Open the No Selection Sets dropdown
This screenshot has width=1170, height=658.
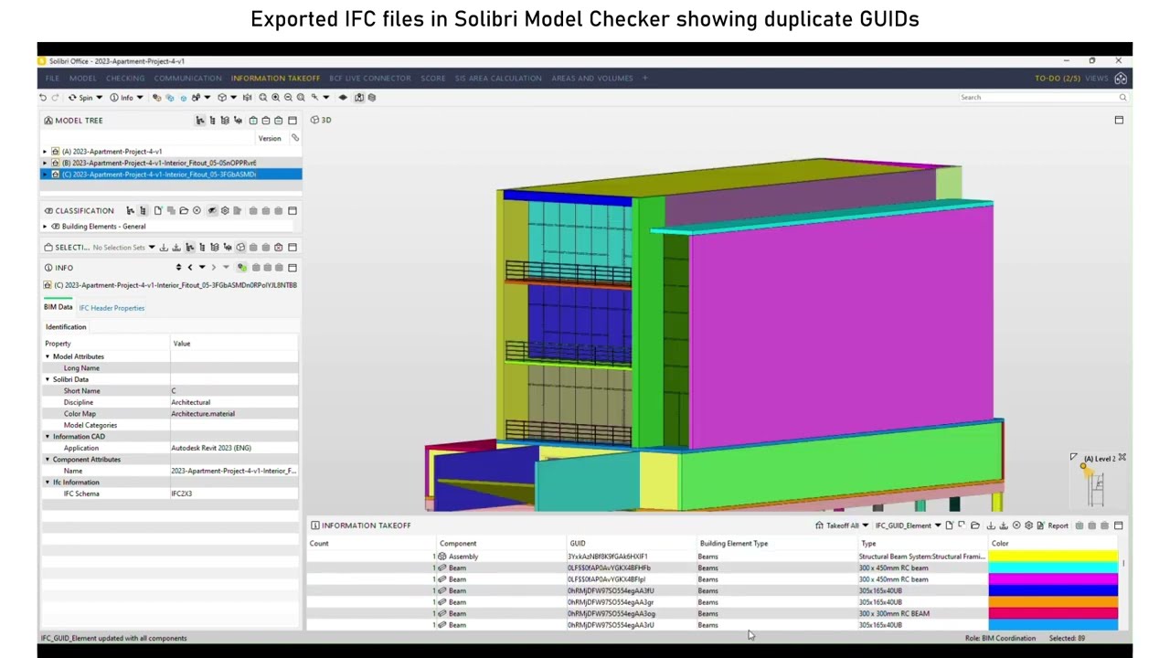point(152,248)
